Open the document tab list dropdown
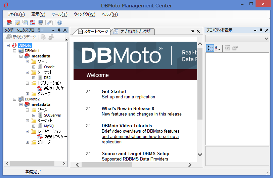The image size is (273, 178). [192, 31]
